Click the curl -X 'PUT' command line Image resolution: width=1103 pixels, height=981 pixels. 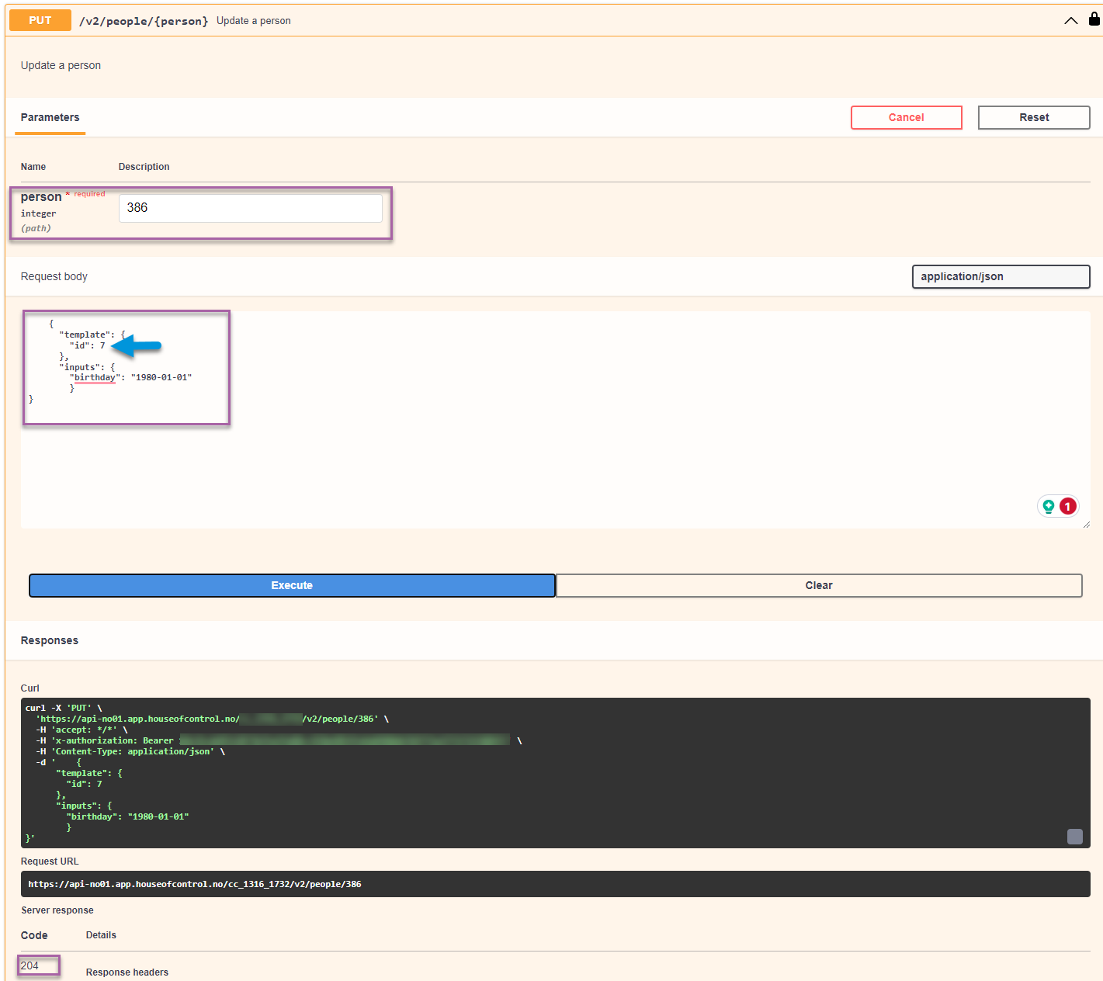(64, 708)
